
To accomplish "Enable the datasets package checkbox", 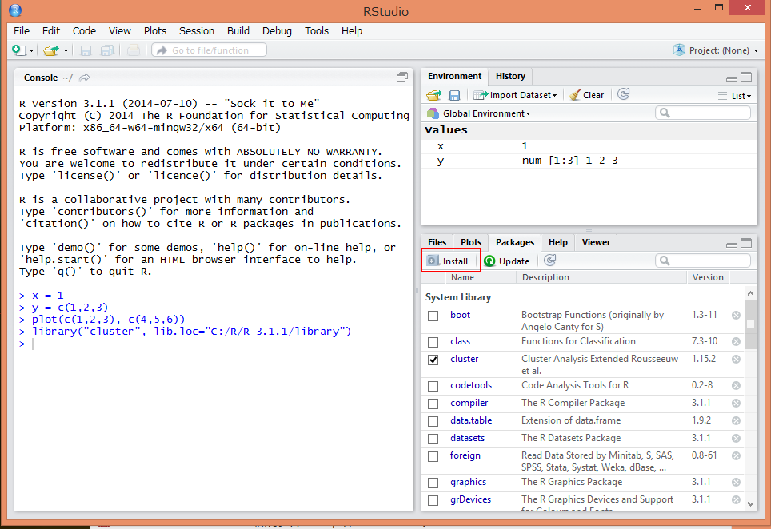I will coord(433,440).
